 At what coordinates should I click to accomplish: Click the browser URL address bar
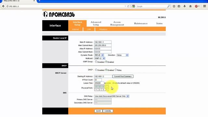point(66,6)
